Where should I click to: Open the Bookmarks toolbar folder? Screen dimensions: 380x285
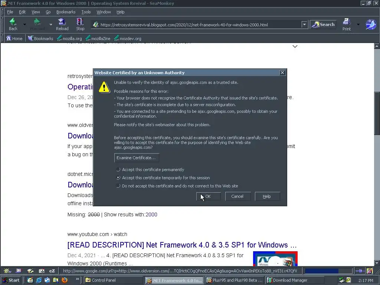(x=40, y=38)
